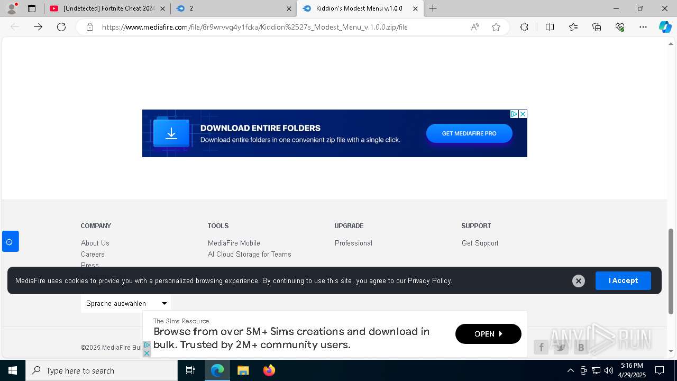
Task: Open the Read aloud icon
Action: [x=475, y=27]
